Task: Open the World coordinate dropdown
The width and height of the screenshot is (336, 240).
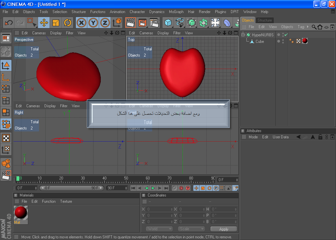Action: pyautogui.click(x=159, y=229)
